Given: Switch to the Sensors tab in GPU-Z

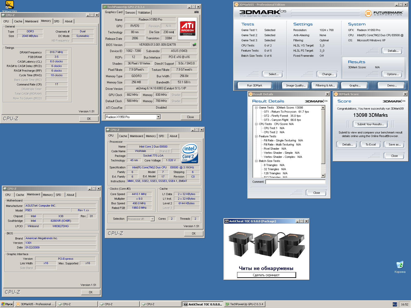Looking at the screenshot, I should pyautogui.click(x=130, y=13).
